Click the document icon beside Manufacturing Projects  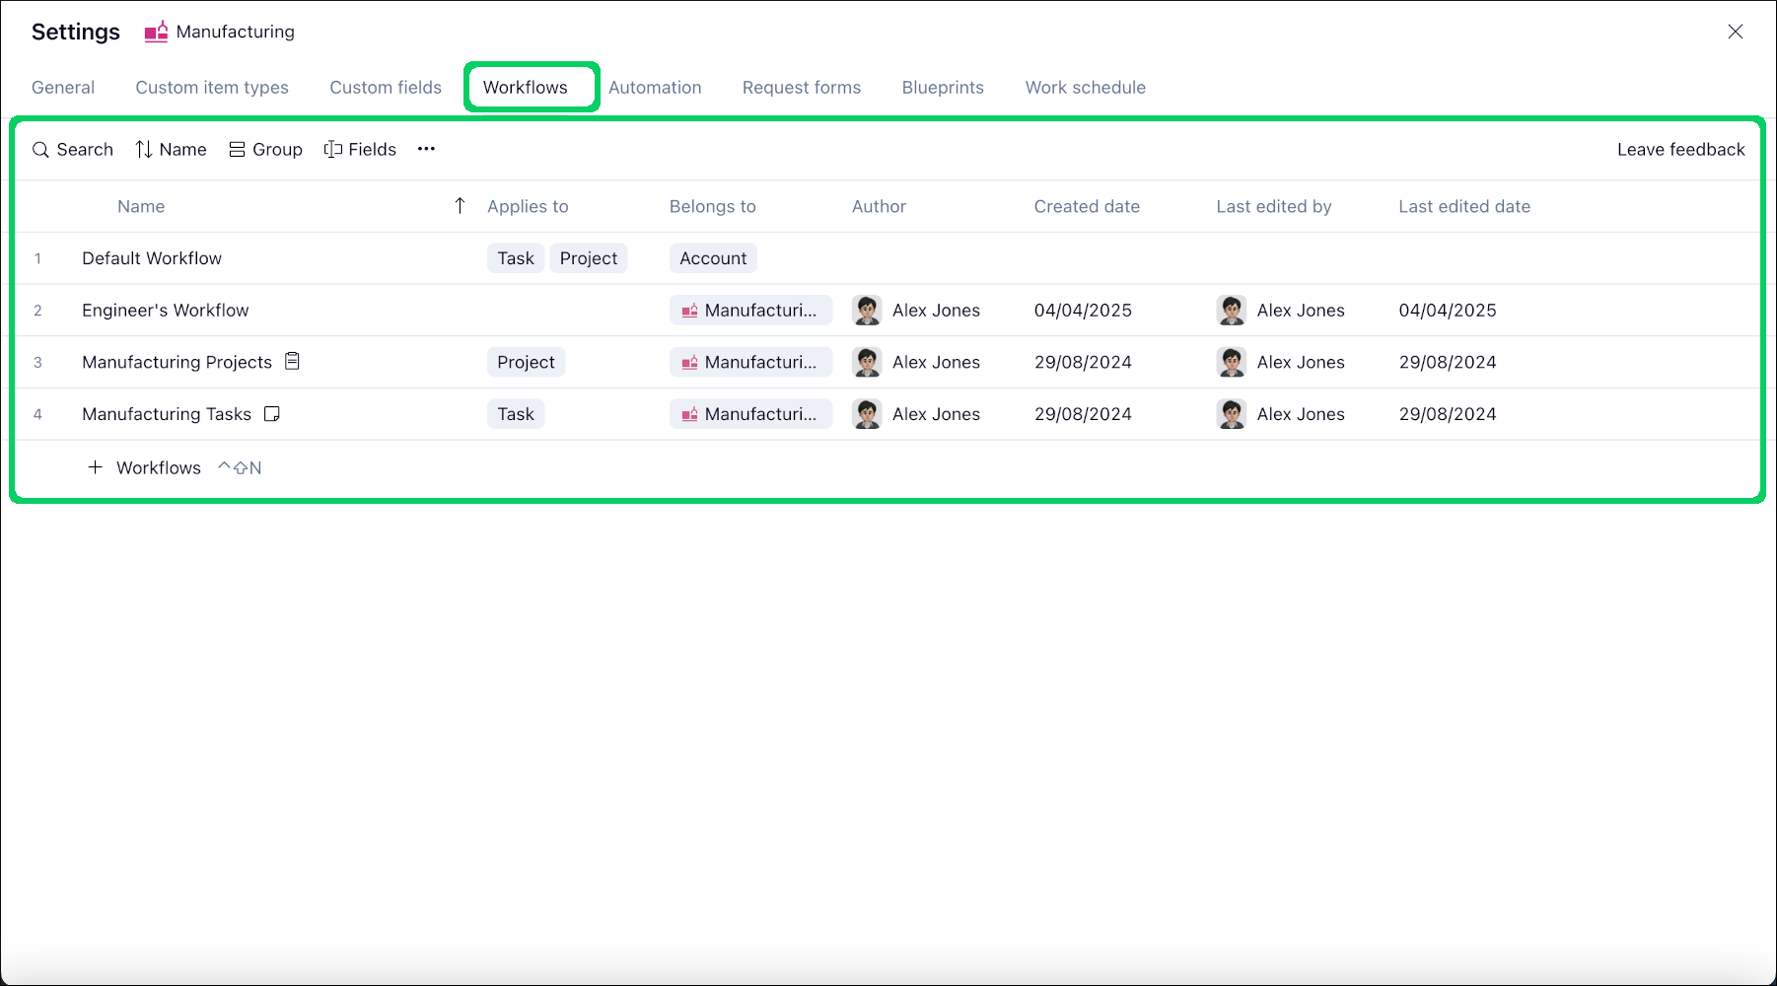click(292, 361)
